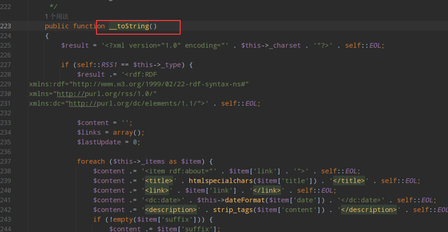The height and width of the screenshot is (232, 448).
Task: Select the line number 243 in the gutter
Action: [x=6, y=219]
